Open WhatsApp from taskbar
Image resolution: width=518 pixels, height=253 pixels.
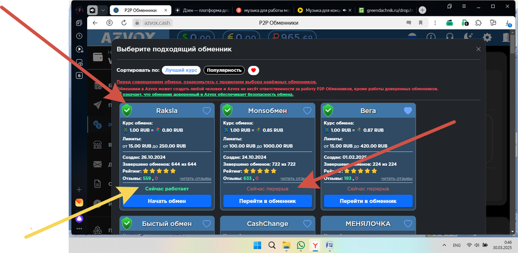click(x=301, y=245)
